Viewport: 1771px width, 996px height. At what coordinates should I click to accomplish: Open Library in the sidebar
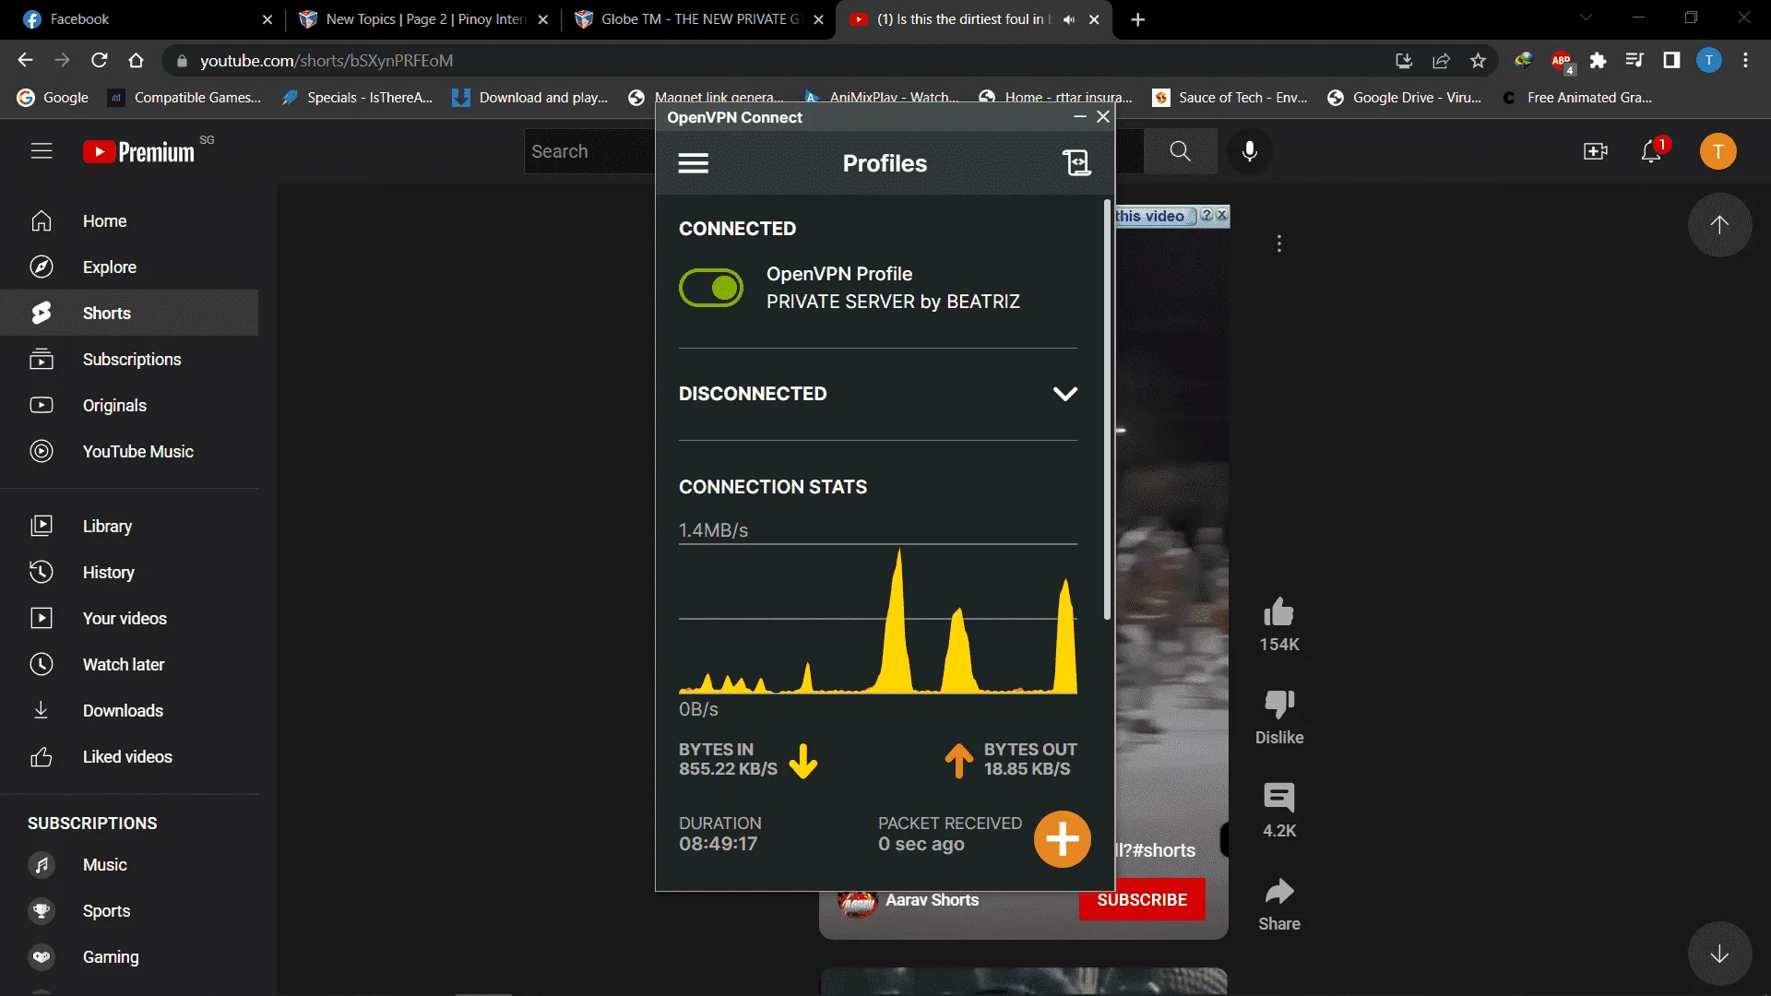tap(129, 527)
